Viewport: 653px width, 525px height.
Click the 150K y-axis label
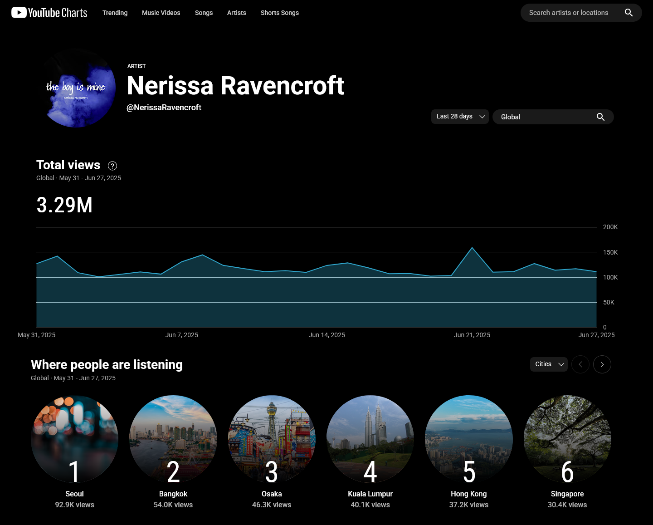pos(610,252)
